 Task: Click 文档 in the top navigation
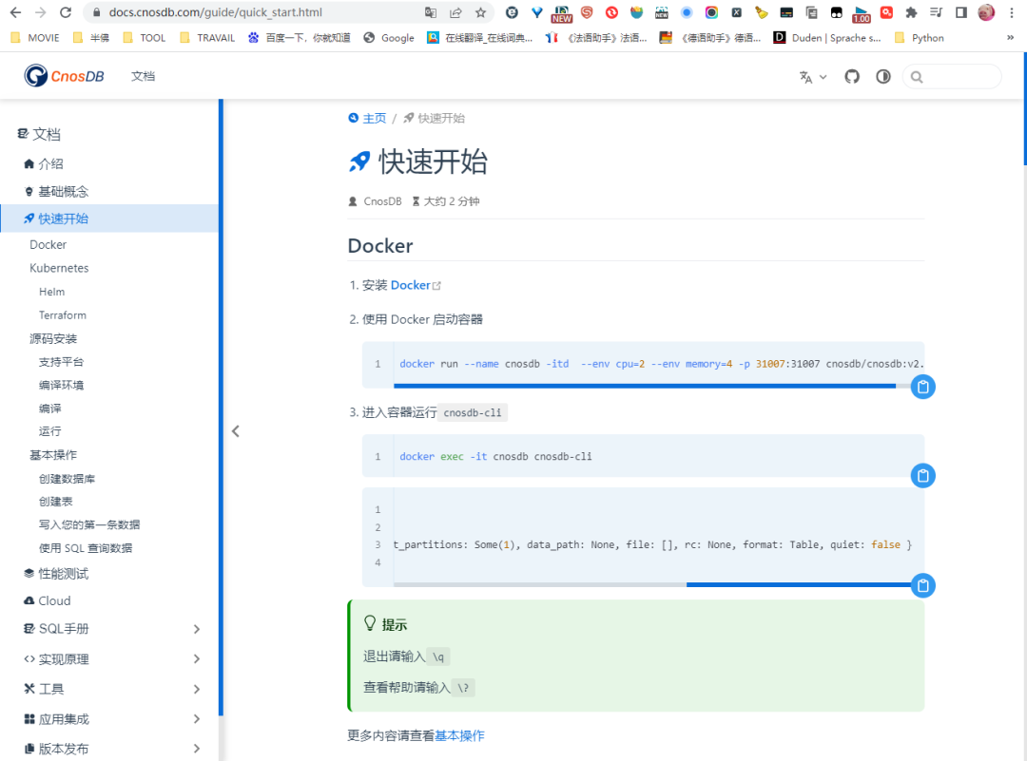tap(144, 76)
